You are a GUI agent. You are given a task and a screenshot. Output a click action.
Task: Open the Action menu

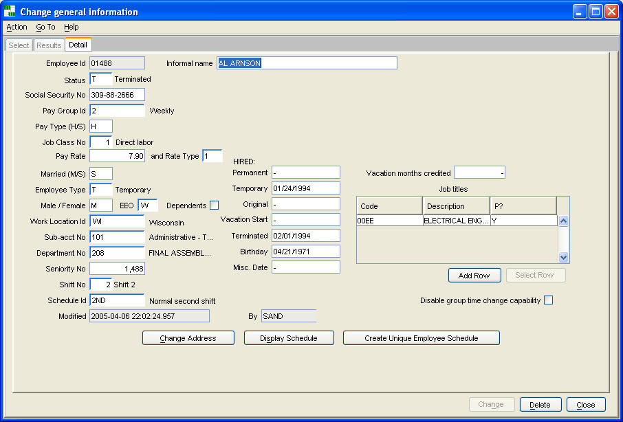tap(17, 27)
